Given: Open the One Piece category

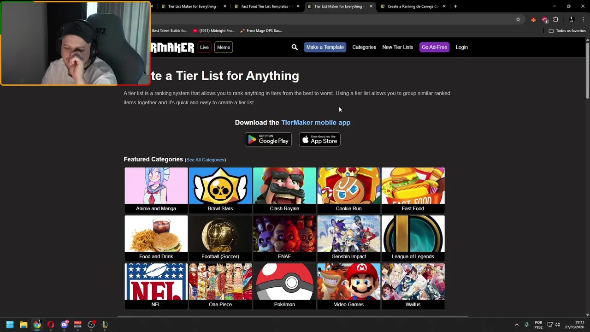Looking at the screenshot, I should tap(220, 286).
